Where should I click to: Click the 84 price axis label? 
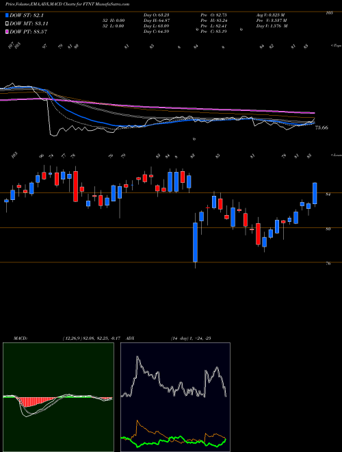(x=328, y=194)
